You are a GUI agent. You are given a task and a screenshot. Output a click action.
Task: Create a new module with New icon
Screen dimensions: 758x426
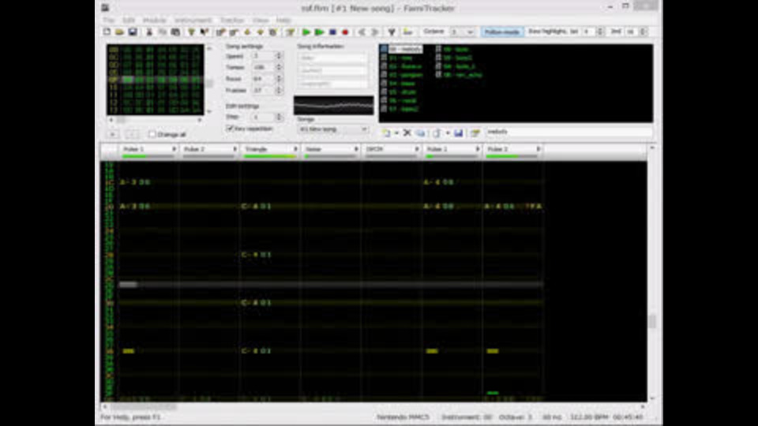[x=107, y=32]
